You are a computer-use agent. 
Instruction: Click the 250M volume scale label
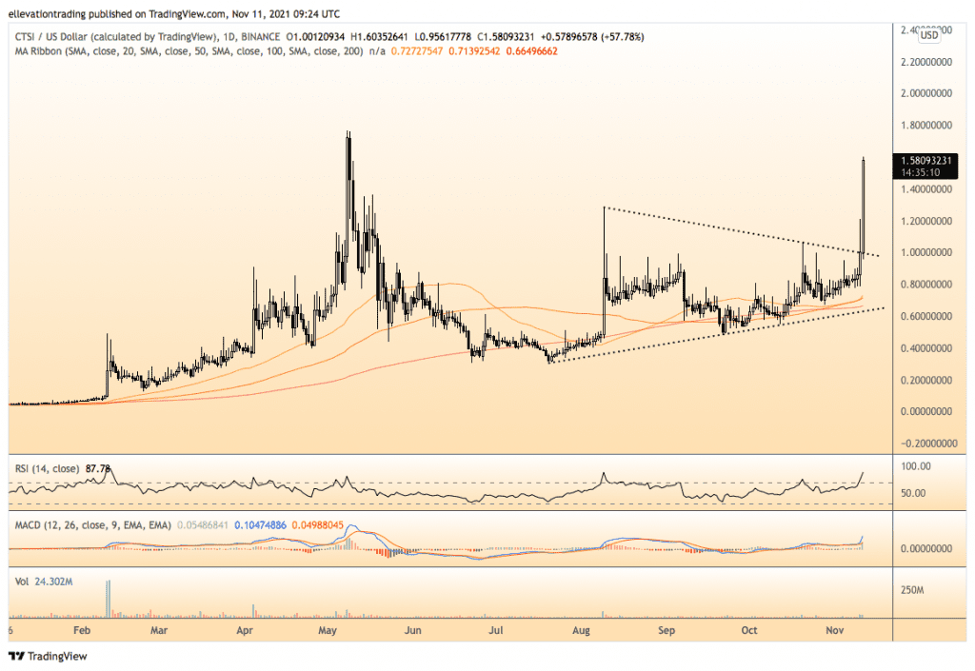(x=912, y=589)
